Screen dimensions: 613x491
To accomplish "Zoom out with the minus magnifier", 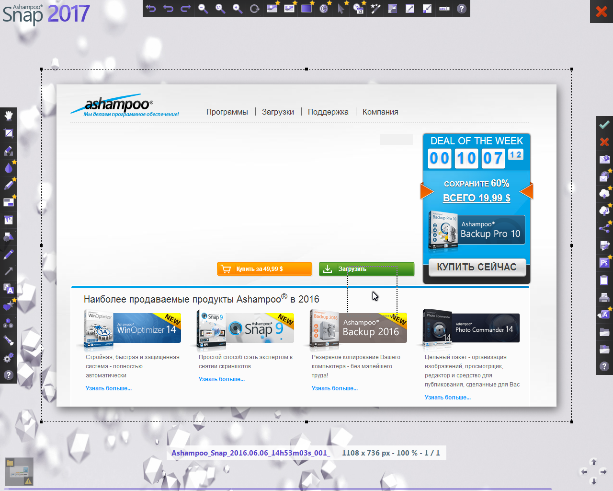I will click(203, 9).
